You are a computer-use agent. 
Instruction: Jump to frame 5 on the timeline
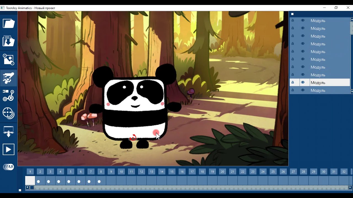coord(71,172)
